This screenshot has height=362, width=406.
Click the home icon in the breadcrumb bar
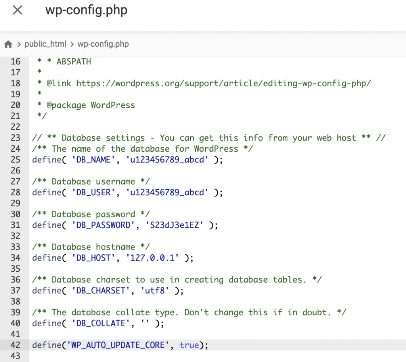(8, 44)
